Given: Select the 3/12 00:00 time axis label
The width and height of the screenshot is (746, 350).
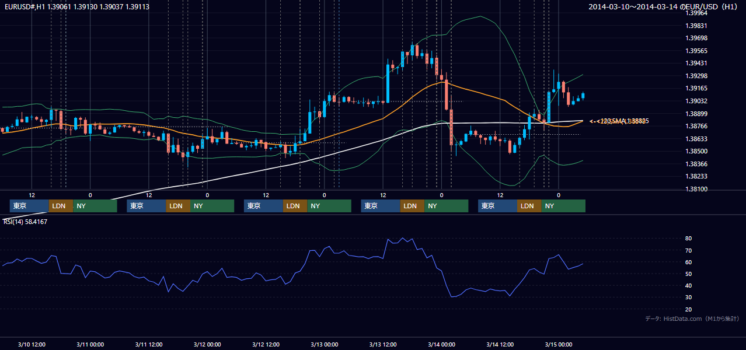Looking at the screenshot, I should pos(207,344).
